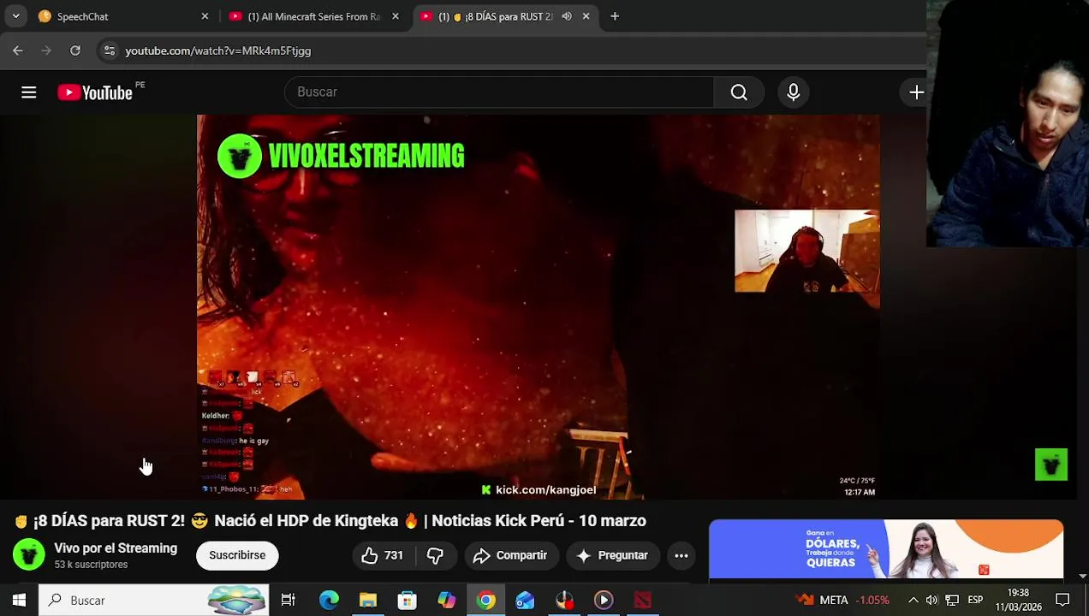Mute the audio-playing tab speaker icon
This screenshot has height=616, width=1089.
coord(566,16)
